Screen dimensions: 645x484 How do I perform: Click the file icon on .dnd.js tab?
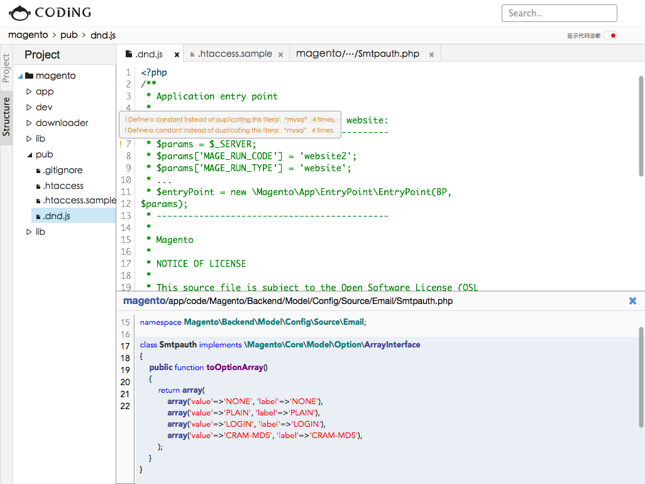129,53
